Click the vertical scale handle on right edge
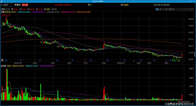196x106 pixels. pyautogui.click(x=194, y=54)
